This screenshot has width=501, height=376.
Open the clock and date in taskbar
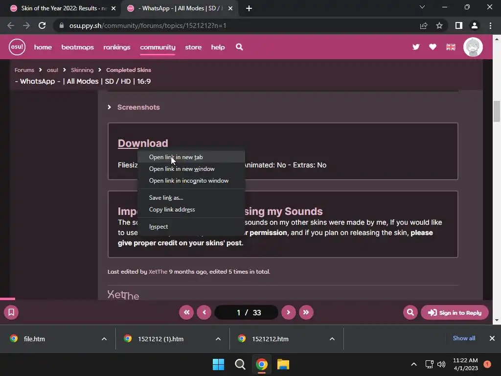point(465,364)
